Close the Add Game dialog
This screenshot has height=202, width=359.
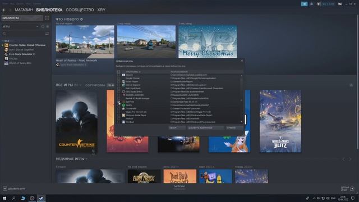(x=242, y=61)
